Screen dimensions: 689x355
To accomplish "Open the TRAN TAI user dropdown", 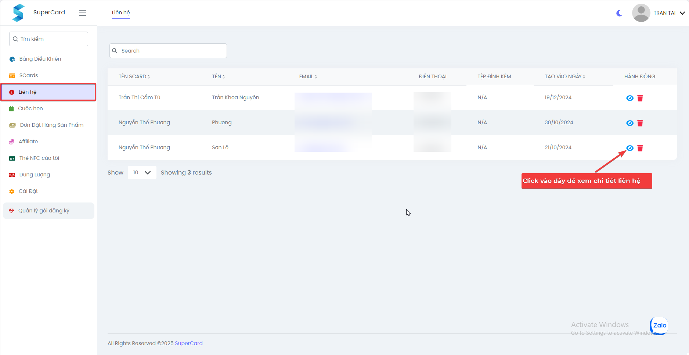I will 659,13.
